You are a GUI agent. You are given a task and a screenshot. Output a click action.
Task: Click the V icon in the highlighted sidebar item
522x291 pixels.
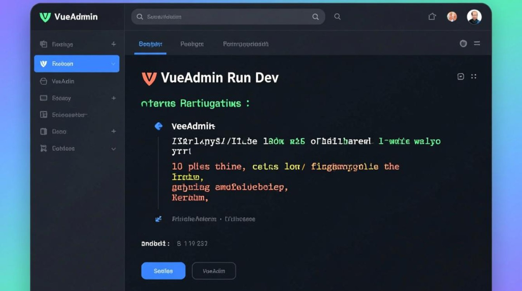(x=43, y=64)
